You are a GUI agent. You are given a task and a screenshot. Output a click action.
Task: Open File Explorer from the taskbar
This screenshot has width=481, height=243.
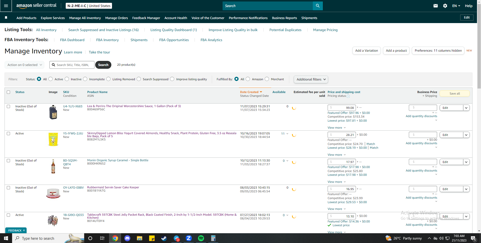point(140,238)
